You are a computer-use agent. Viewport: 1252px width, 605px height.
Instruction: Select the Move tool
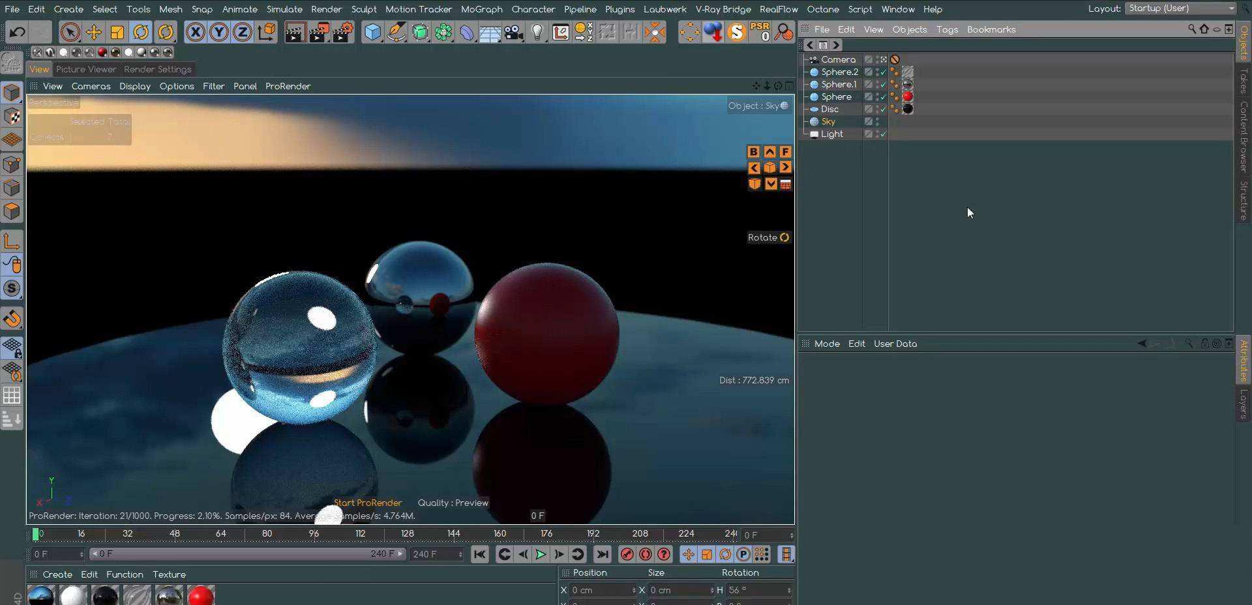tap(94, 32)
